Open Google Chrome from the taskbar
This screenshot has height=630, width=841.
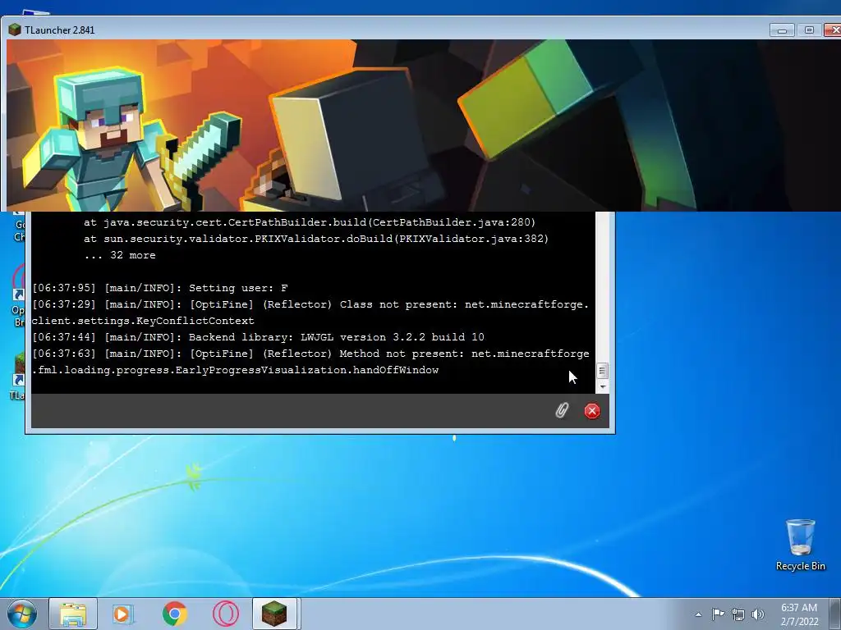tap(174, 614)
